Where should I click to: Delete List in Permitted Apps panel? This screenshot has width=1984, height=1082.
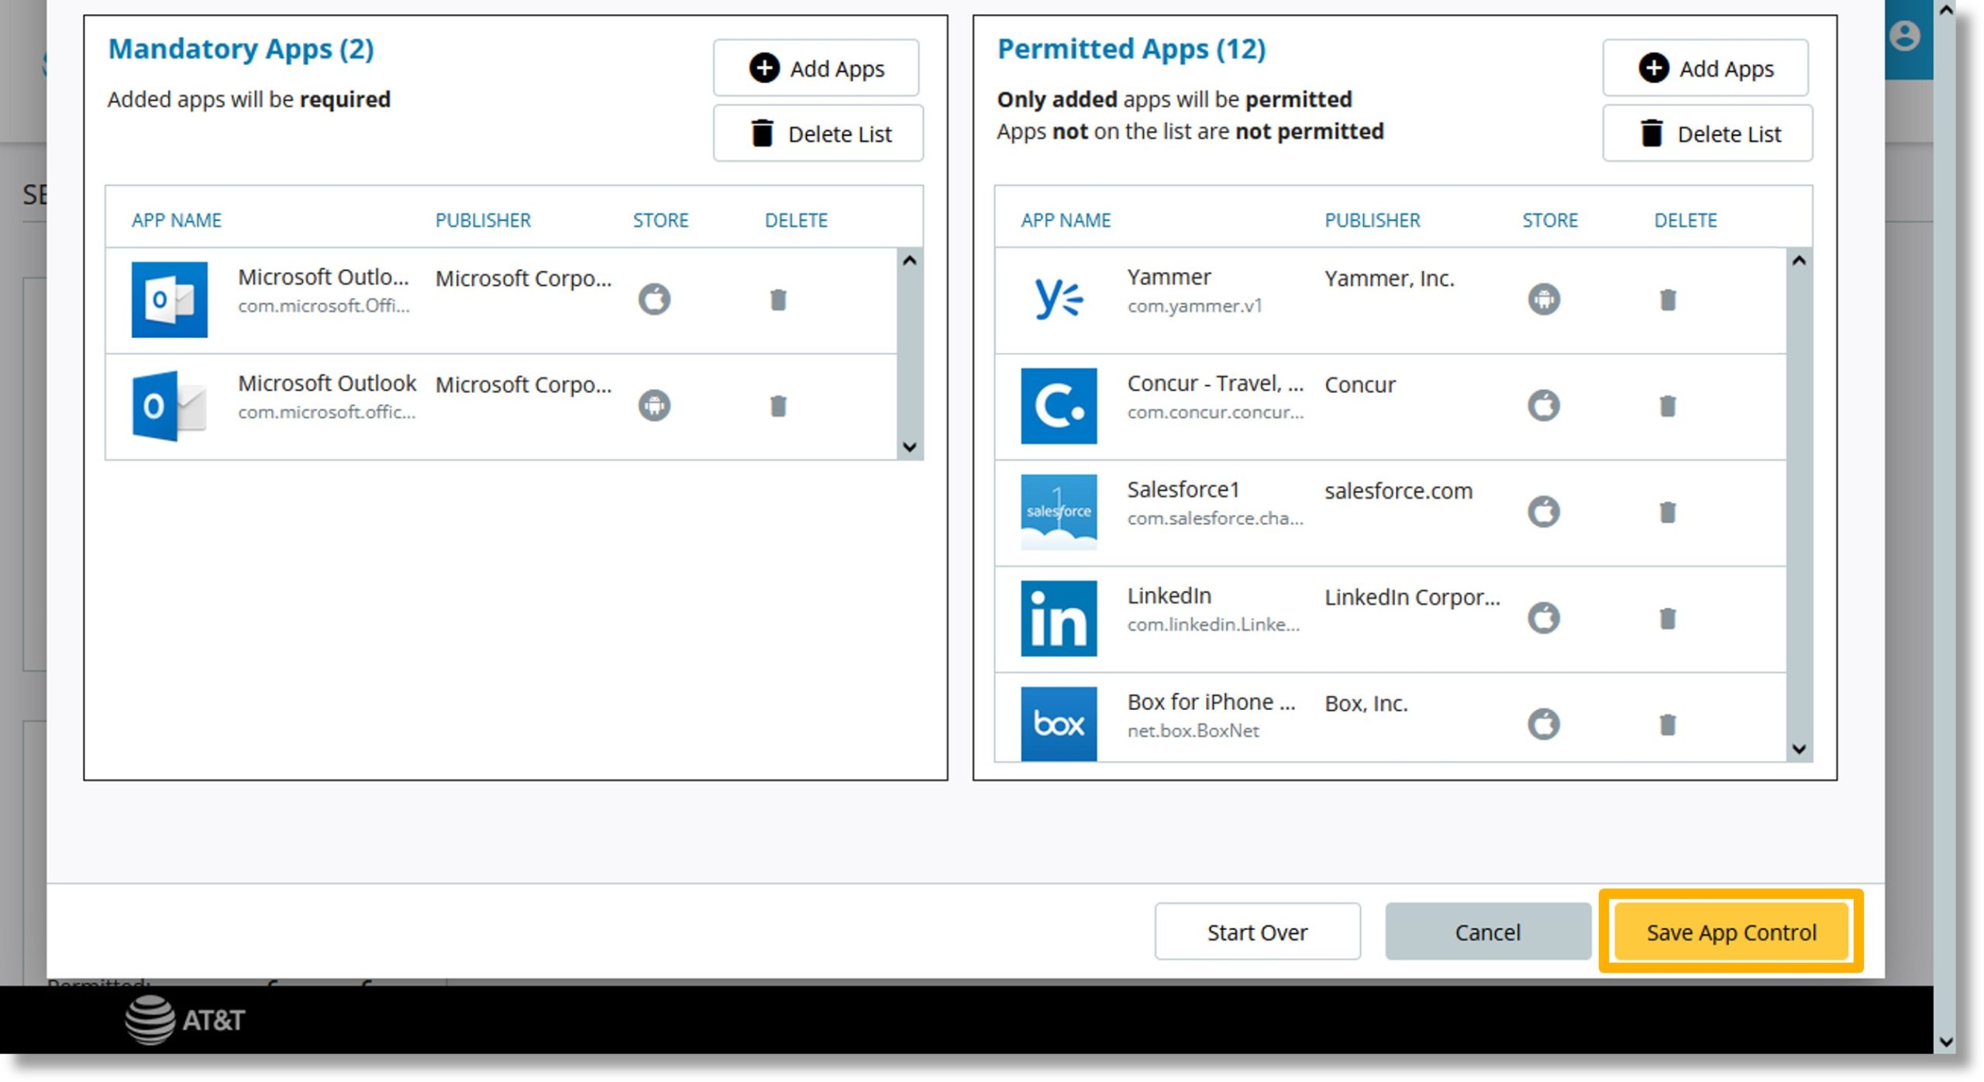point(1708,133)
